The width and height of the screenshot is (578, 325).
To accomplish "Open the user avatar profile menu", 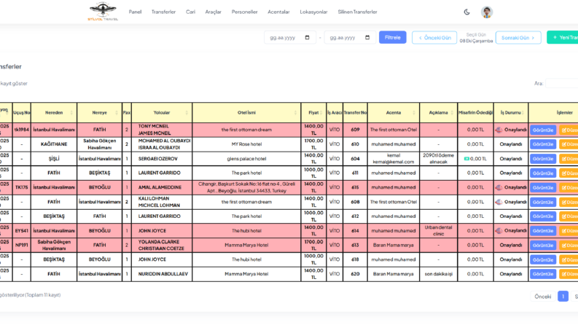I will pos(487,12).
